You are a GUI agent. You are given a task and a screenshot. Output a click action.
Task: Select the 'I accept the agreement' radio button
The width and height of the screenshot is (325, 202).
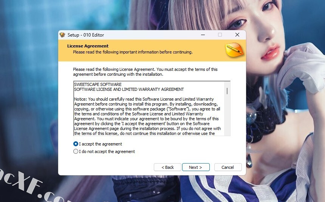76,144
